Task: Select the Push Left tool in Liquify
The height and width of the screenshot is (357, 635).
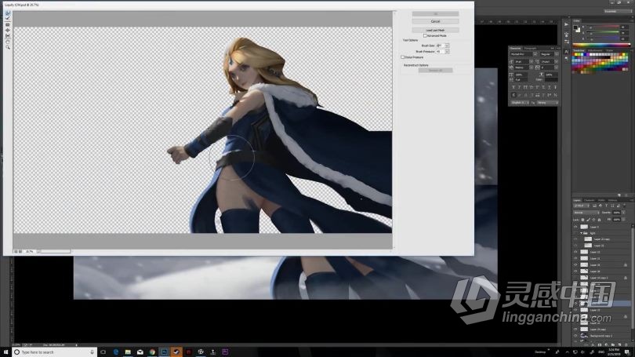Action: click(8, 36)
